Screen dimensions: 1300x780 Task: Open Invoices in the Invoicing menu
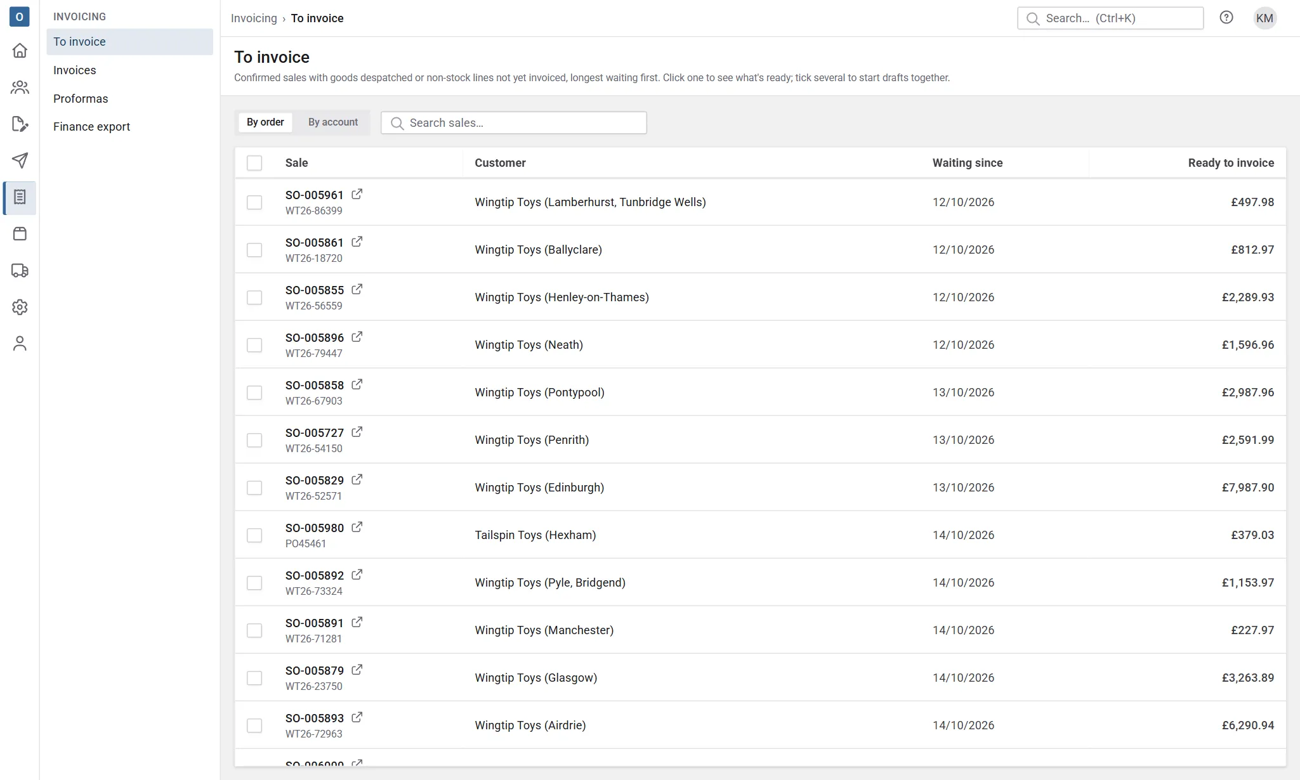point(129,70)
